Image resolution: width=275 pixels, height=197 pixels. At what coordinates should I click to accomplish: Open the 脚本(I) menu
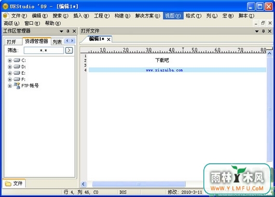coord(246,16)
